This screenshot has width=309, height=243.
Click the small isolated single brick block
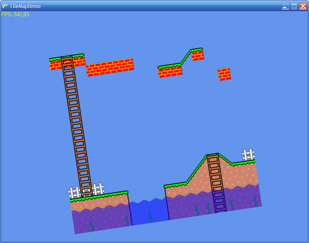[224, 74]
